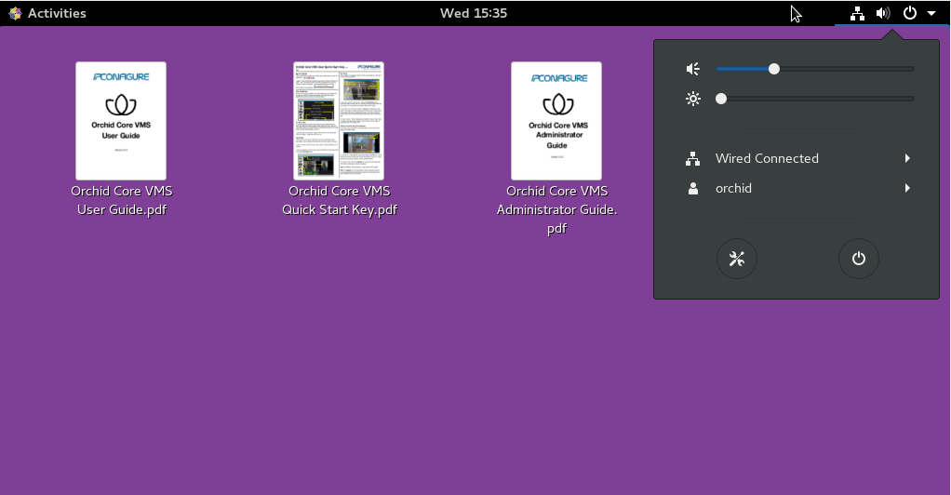Expand the Wired Connected submenu arrow
The width and height of the screenshot is (951, 495).
907,158
